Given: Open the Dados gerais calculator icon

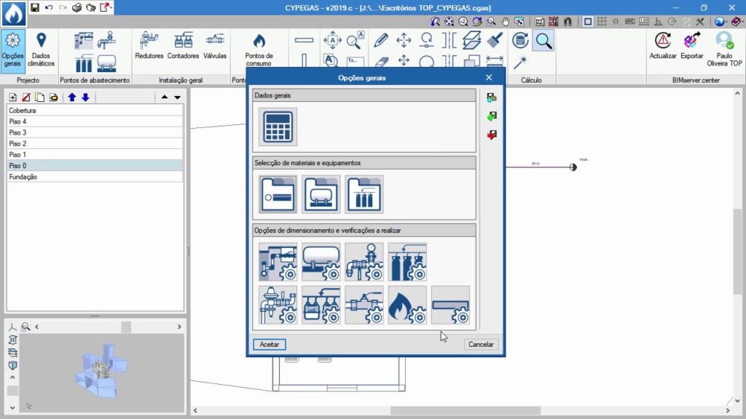Looking at the screenshot, I should 278,127.
